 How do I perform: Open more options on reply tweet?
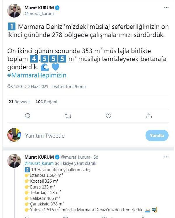pyautogui.click(x=166, y=157)
